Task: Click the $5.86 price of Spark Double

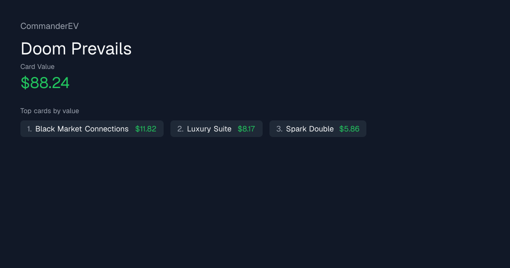Action: [x=349, y=129]
